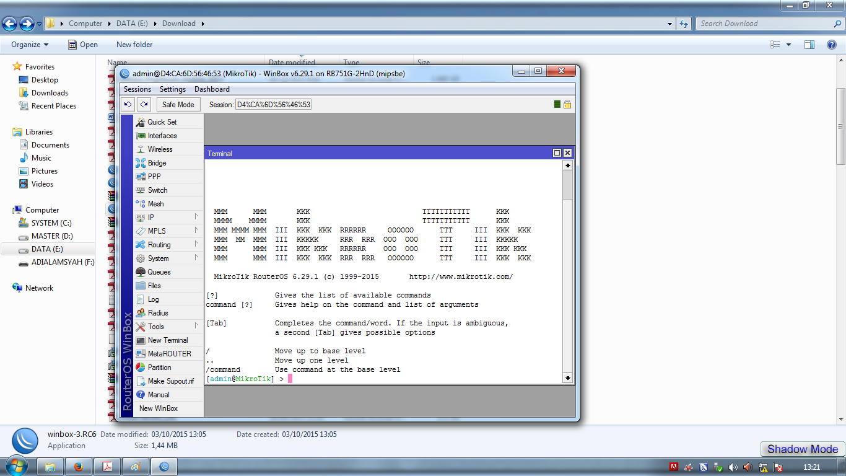
Task: Select MASTER (D:) drive in navigation pane
Action: (x=52, y=236)
